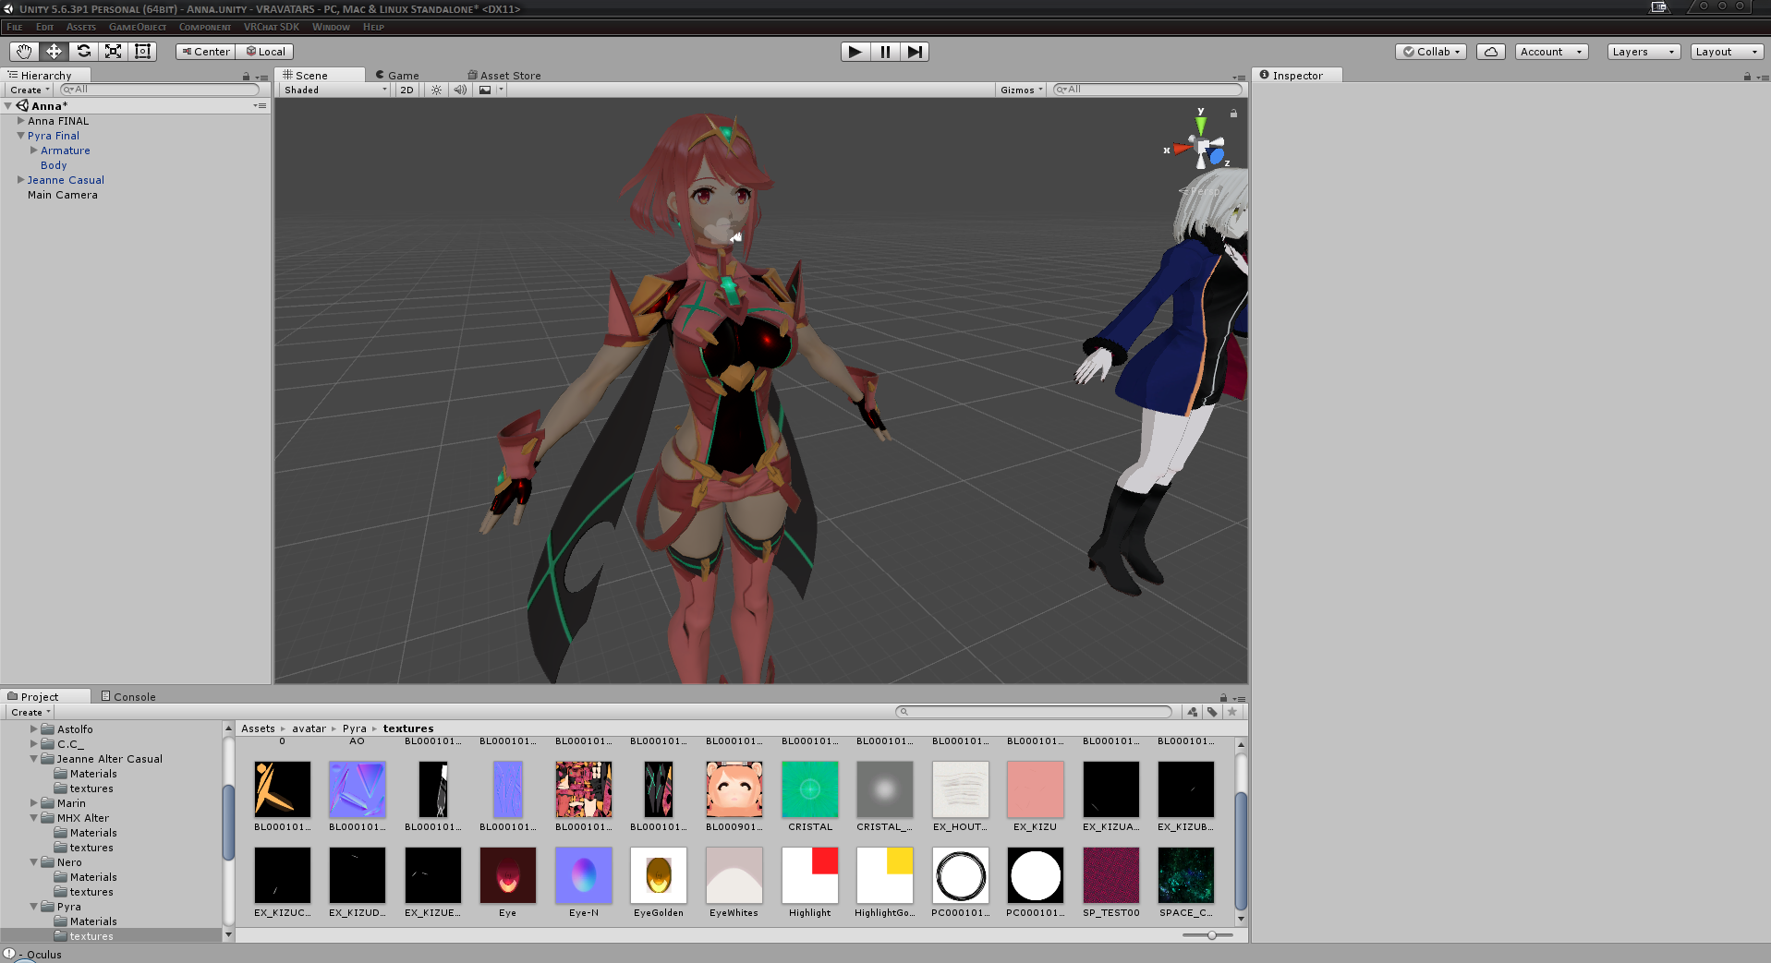Open the File menu
The image size is (1771, 963).
[x=15, y=27]
